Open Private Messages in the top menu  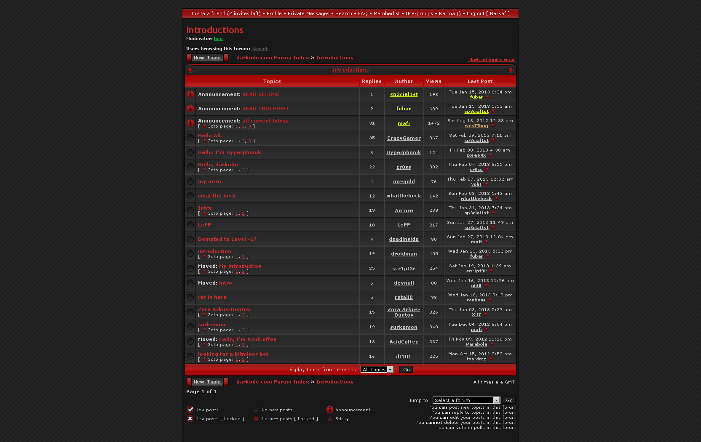[308, 13]
